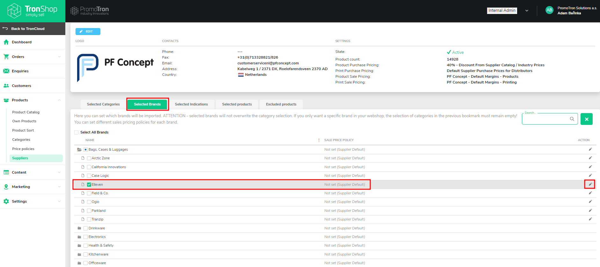Switch to Selected Indications tab

191,104
